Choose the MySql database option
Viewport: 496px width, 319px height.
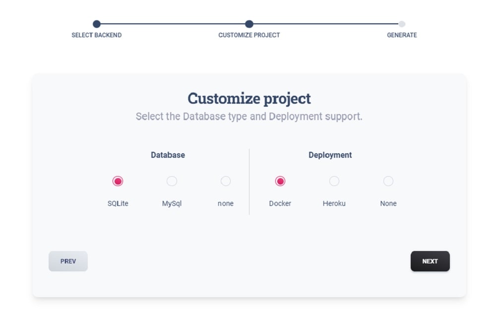pyautogui.click(x=172, y=181)
